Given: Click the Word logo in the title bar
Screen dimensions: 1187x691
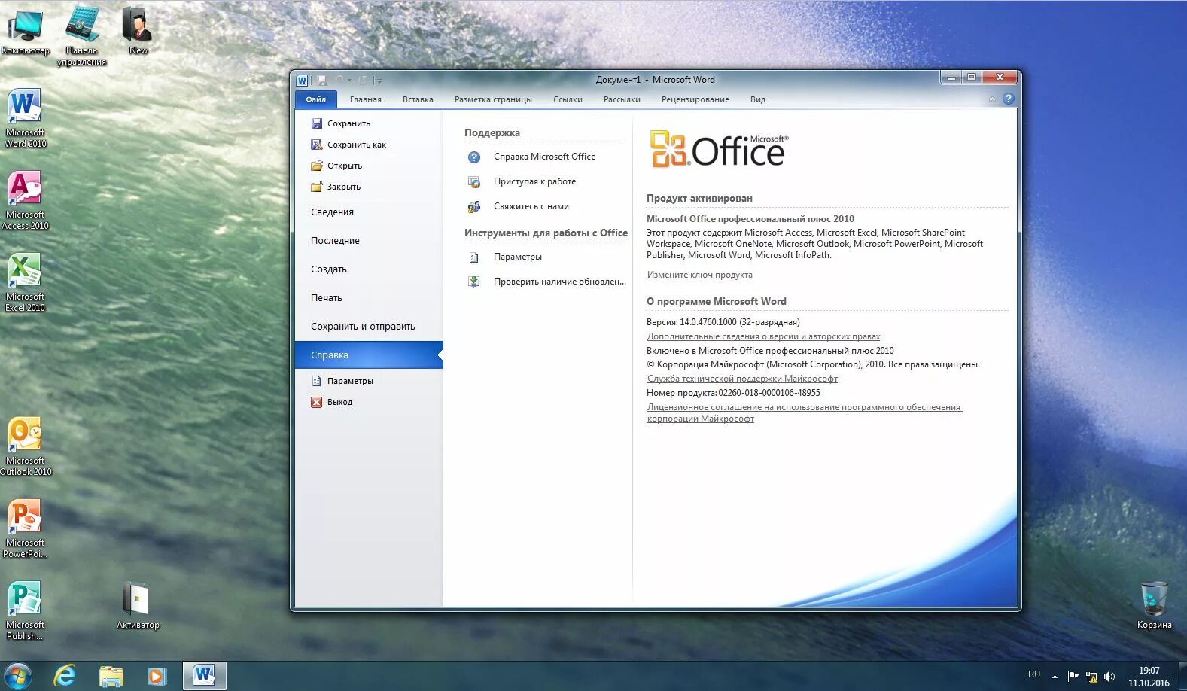Looking at the screenshot, I should 302,80.
